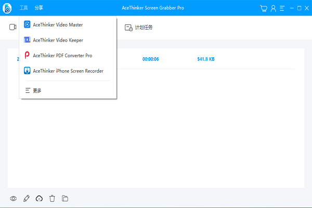Select AceThinker PDF Converter Pro entry
Viewport: 312px width, 208px height.
point(68,55)
